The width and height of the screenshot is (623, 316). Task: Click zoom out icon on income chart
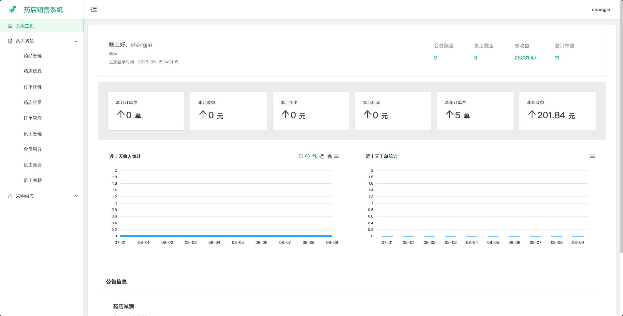click(x=307, y=156)
